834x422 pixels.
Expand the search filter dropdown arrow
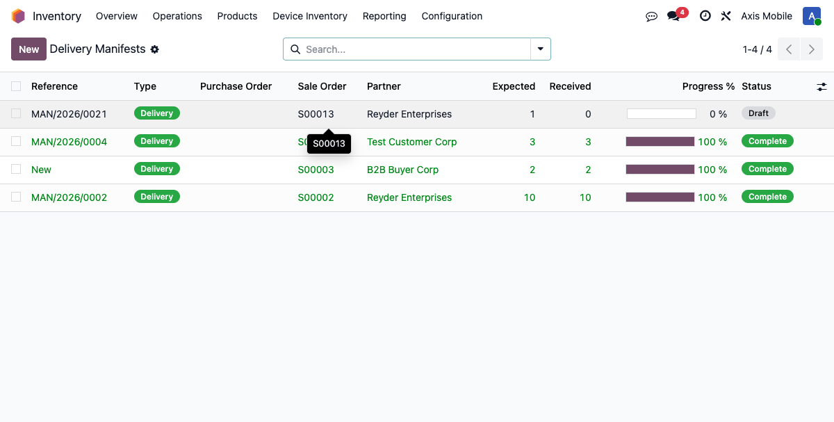540,49
